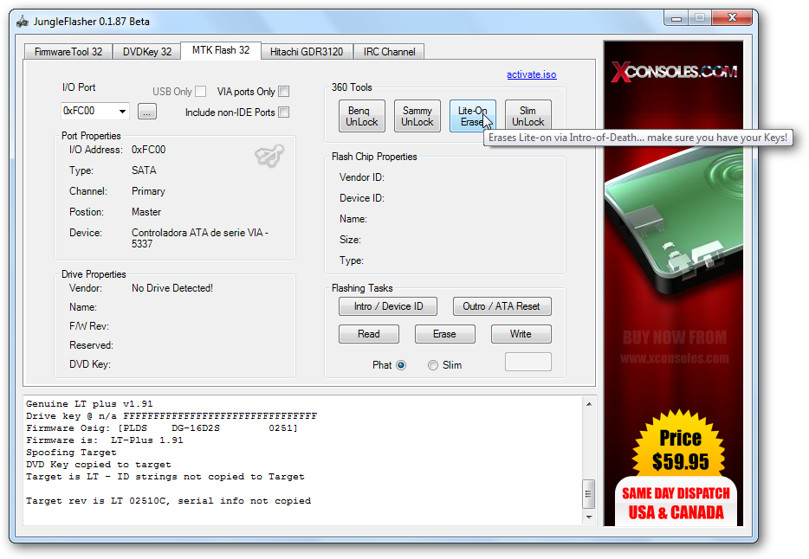The width and height of the screenshot is (809, 559).
Task: Click the log scrollbar thumb
Action: pos(589,493)
